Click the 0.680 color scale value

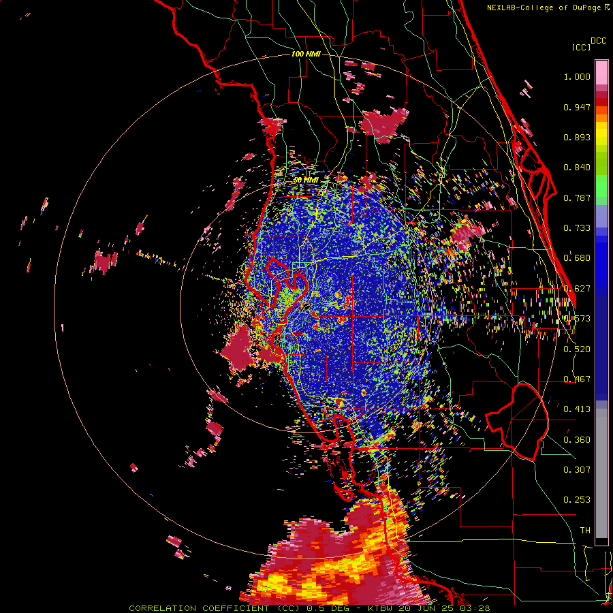coord(577,258)
